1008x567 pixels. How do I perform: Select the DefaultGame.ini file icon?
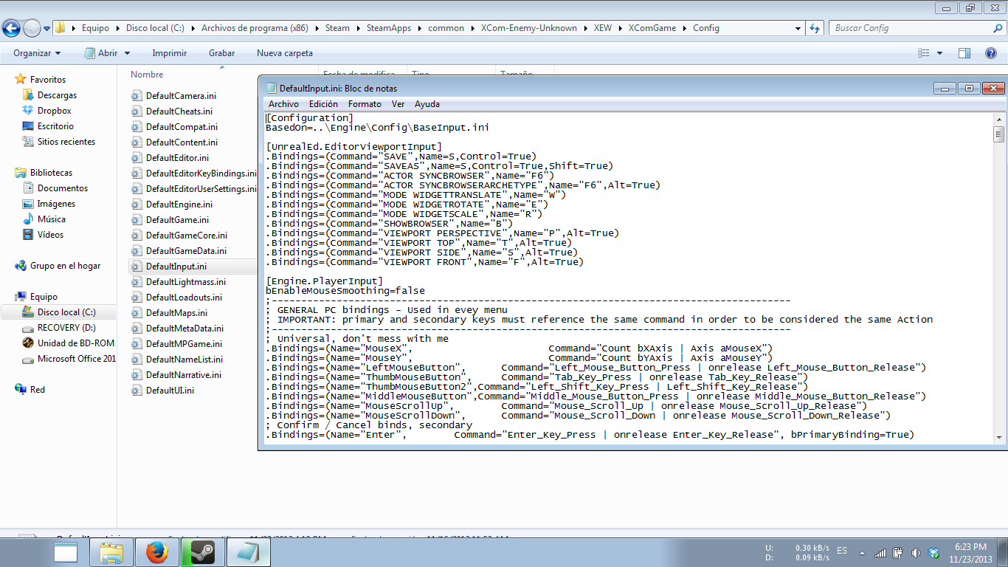137,220
